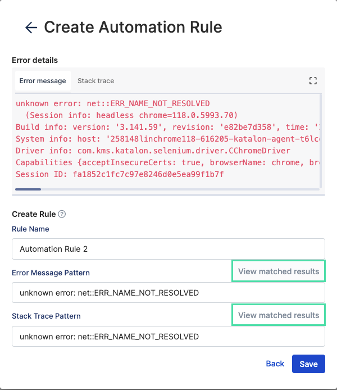337x390 pixels.
Task: Click the vertical scrollbar of the error box
Action: click(321, 140)
